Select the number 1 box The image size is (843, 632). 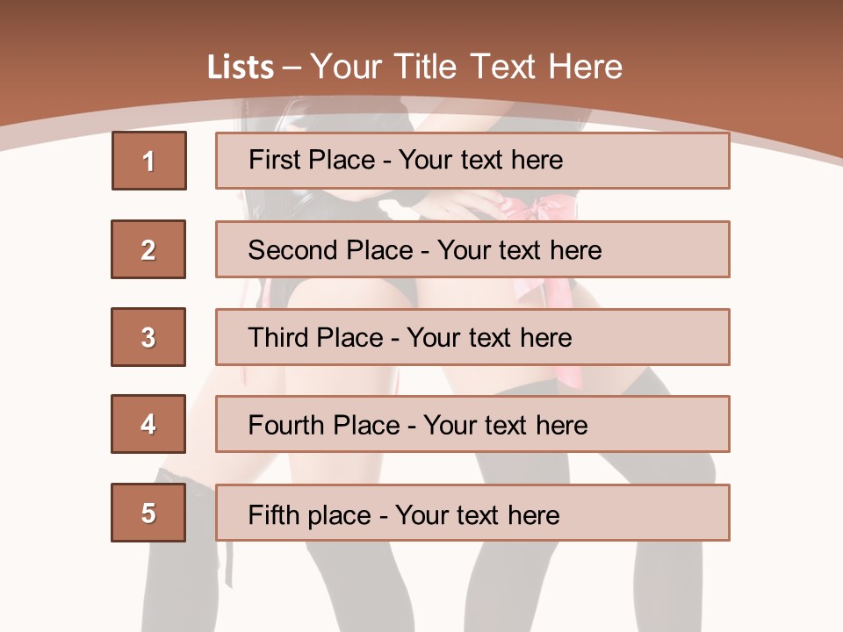click(149, 161)
